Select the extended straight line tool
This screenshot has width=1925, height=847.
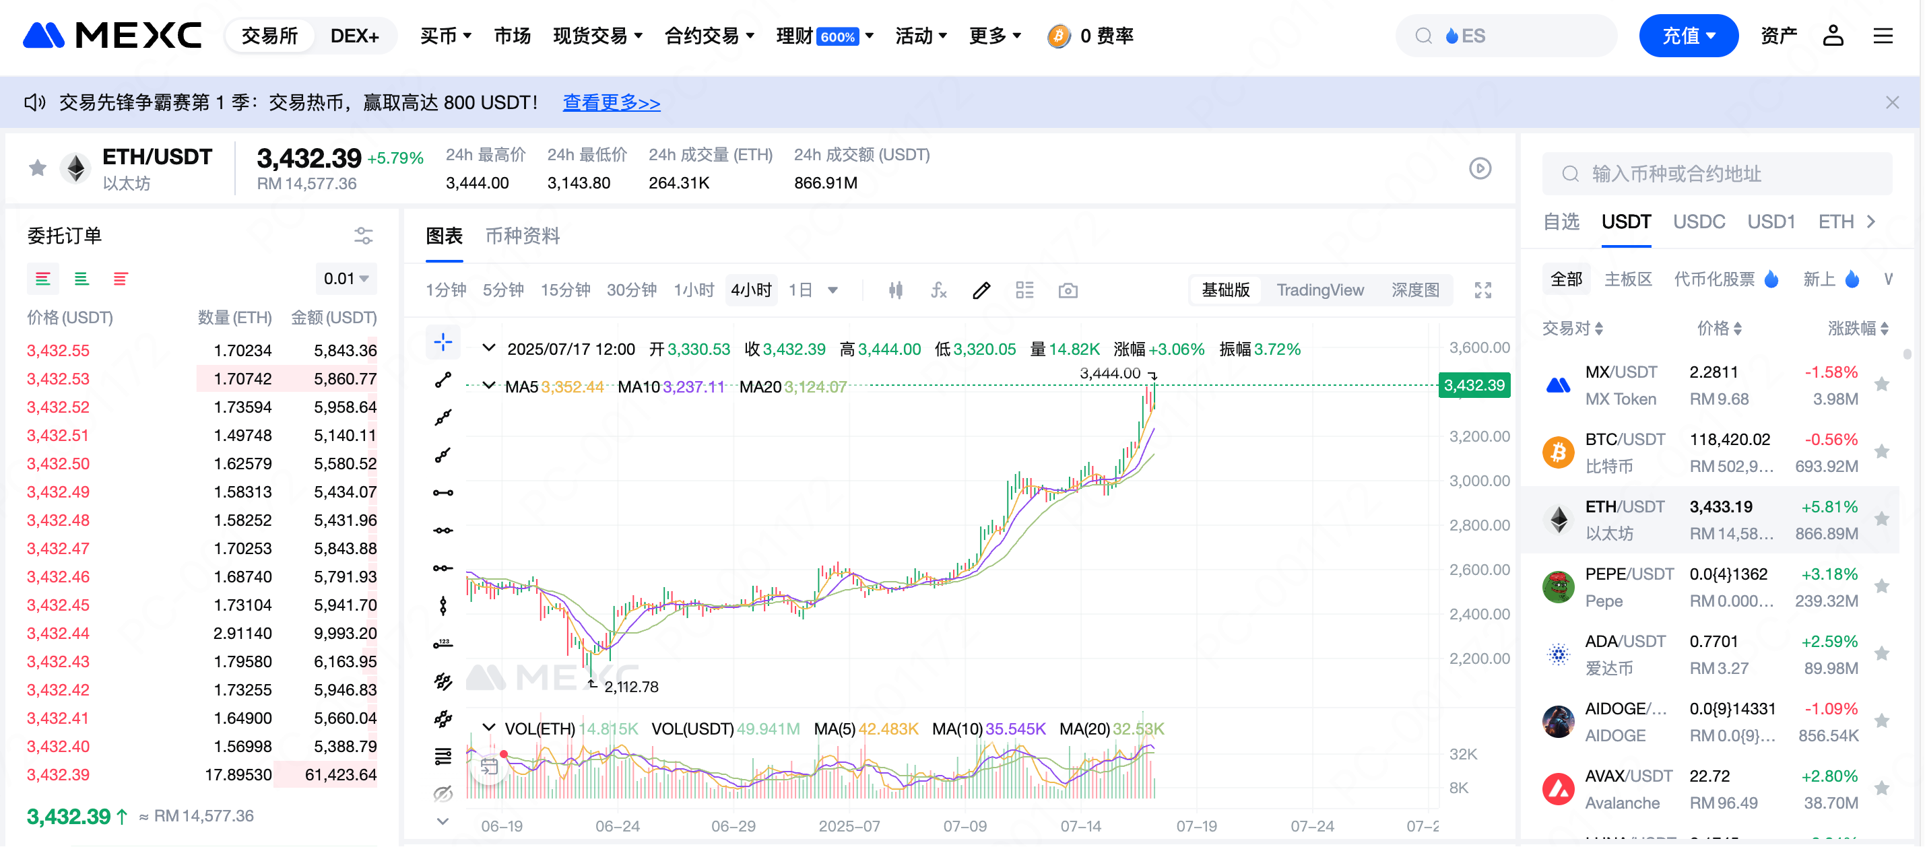coord(443,417)
